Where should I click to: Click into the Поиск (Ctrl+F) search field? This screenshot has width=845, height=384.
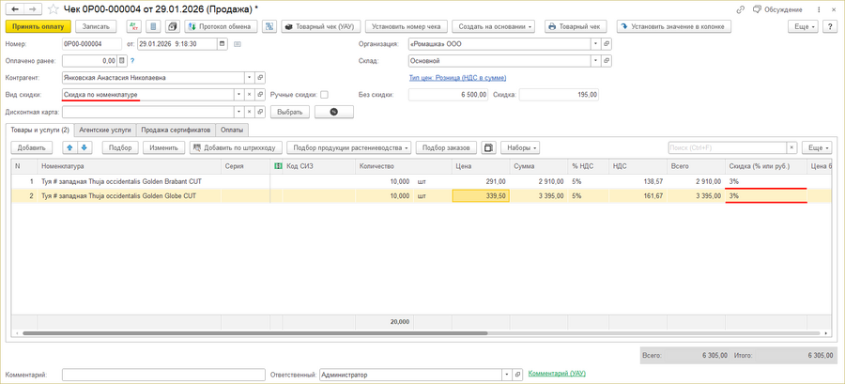click(x=728, y=147)
